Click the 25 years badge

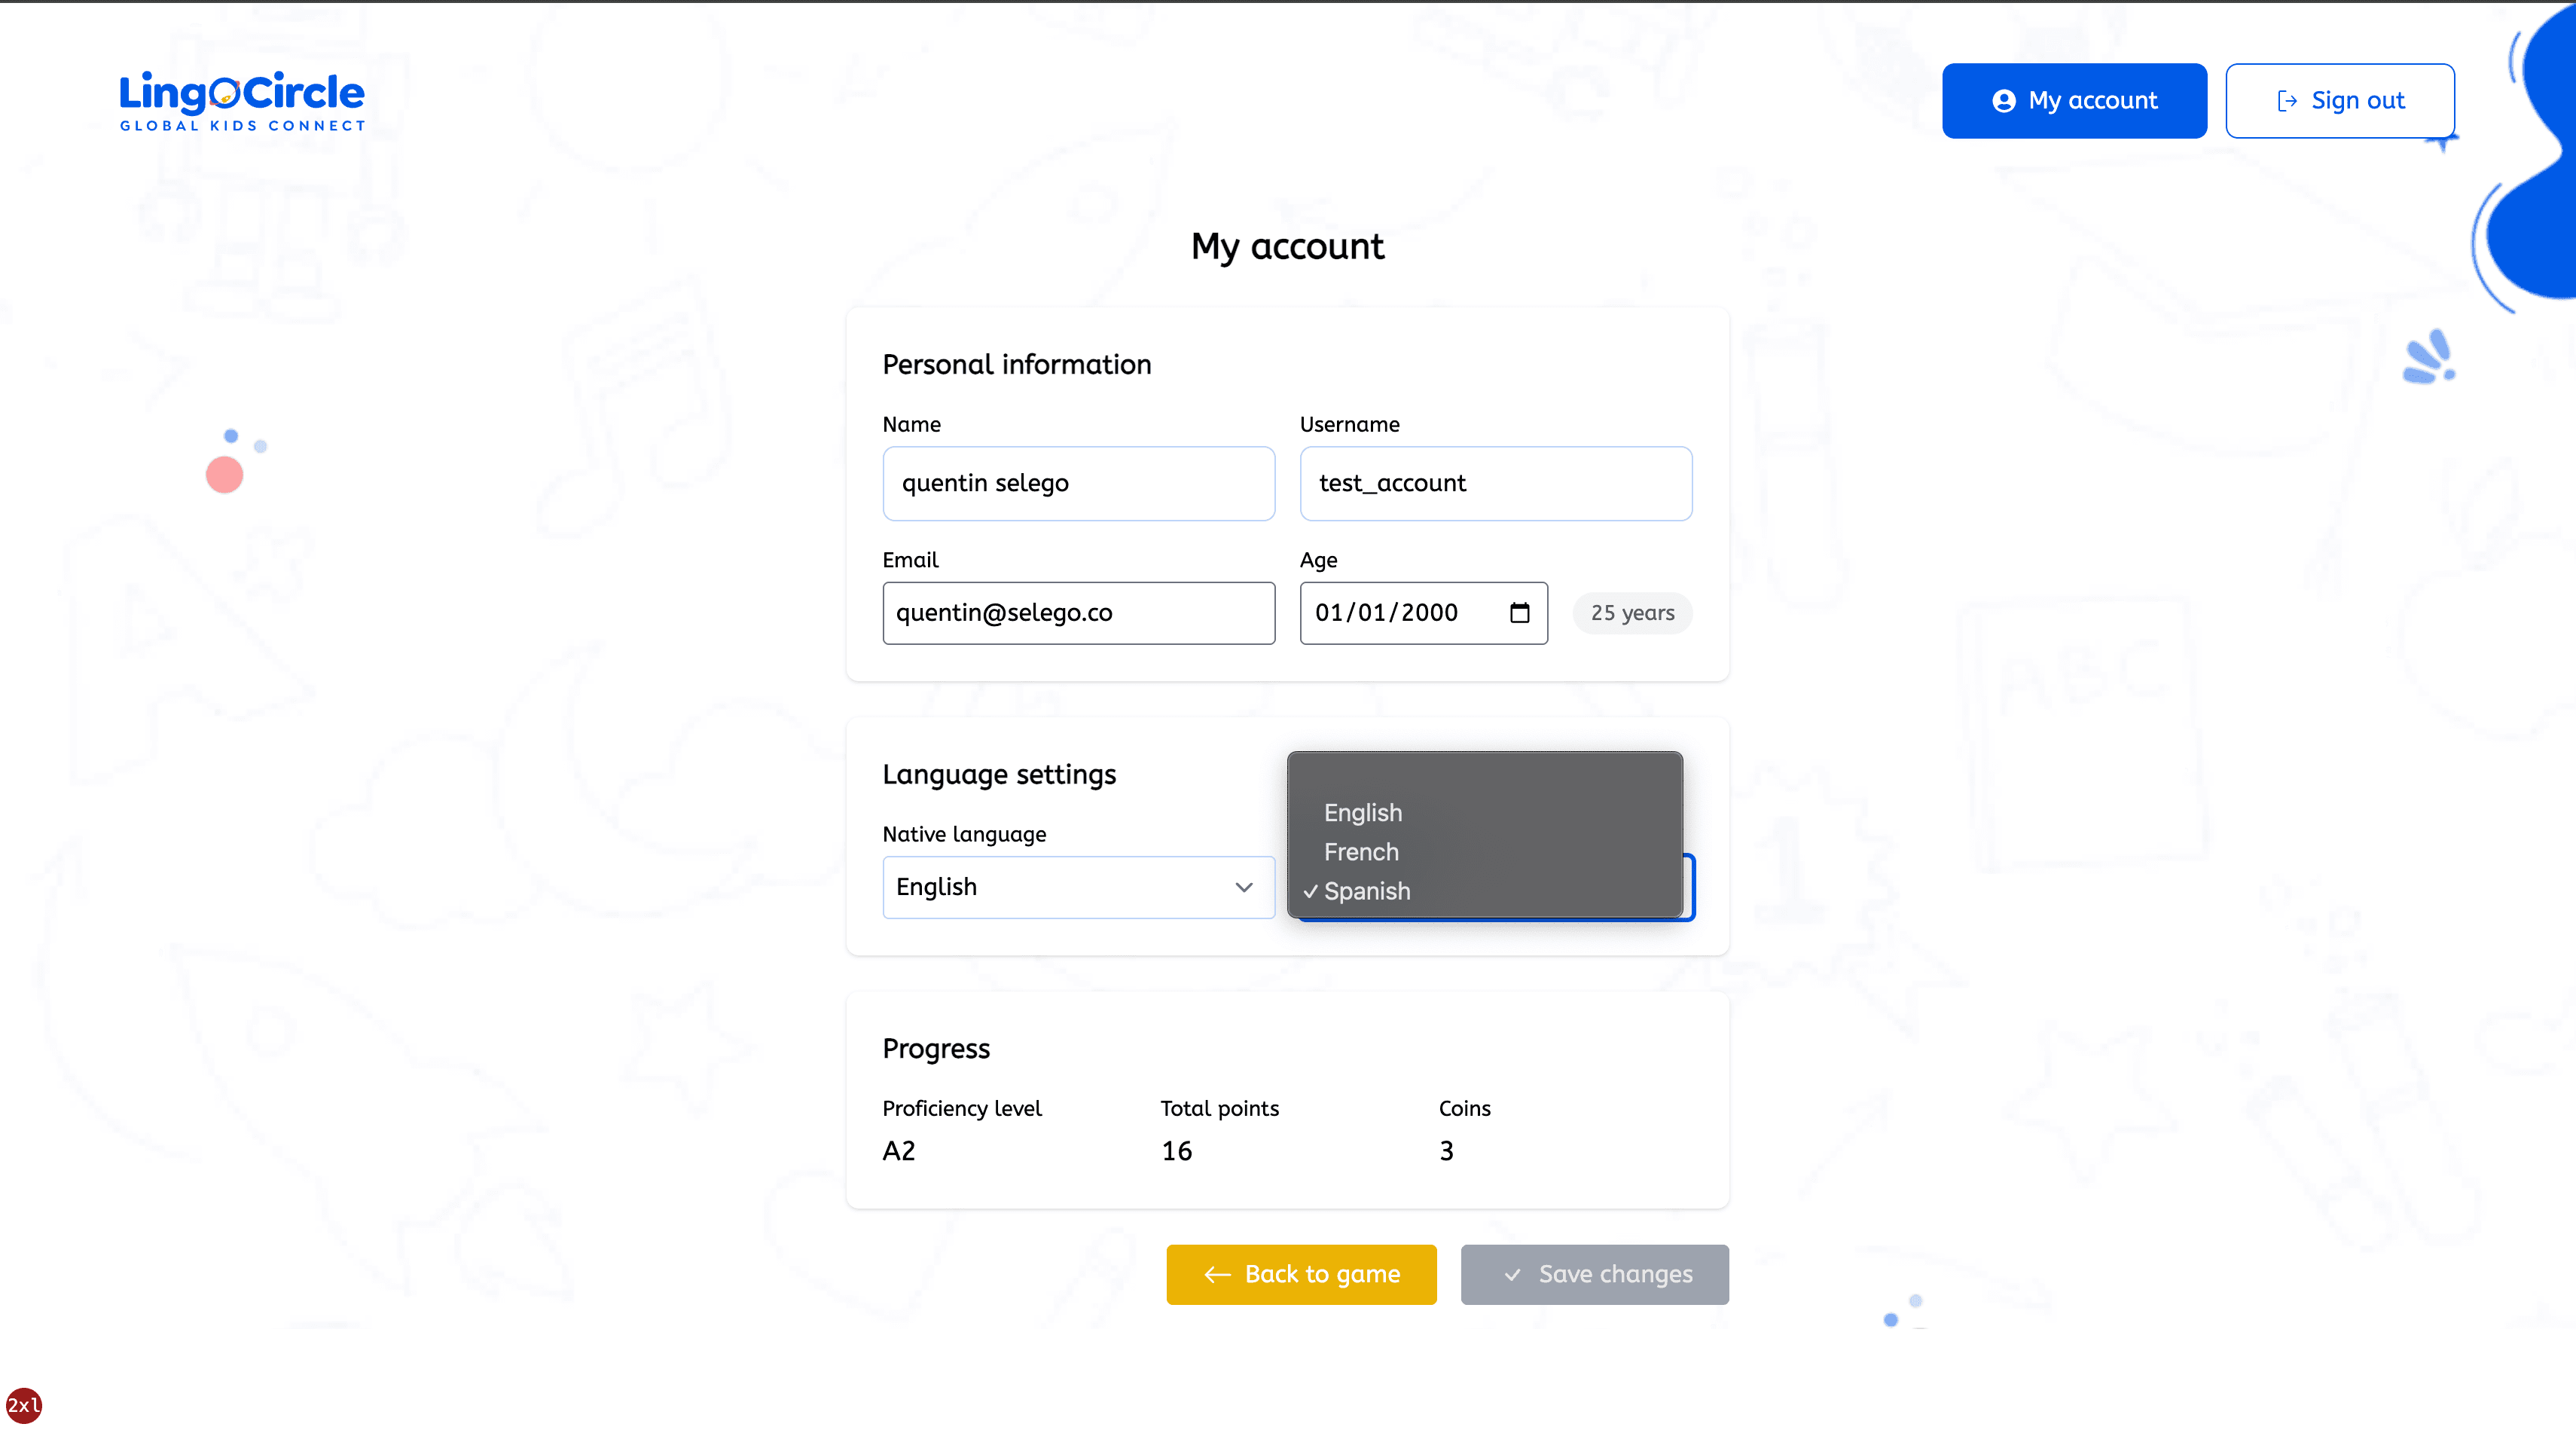coord(1631,612)
